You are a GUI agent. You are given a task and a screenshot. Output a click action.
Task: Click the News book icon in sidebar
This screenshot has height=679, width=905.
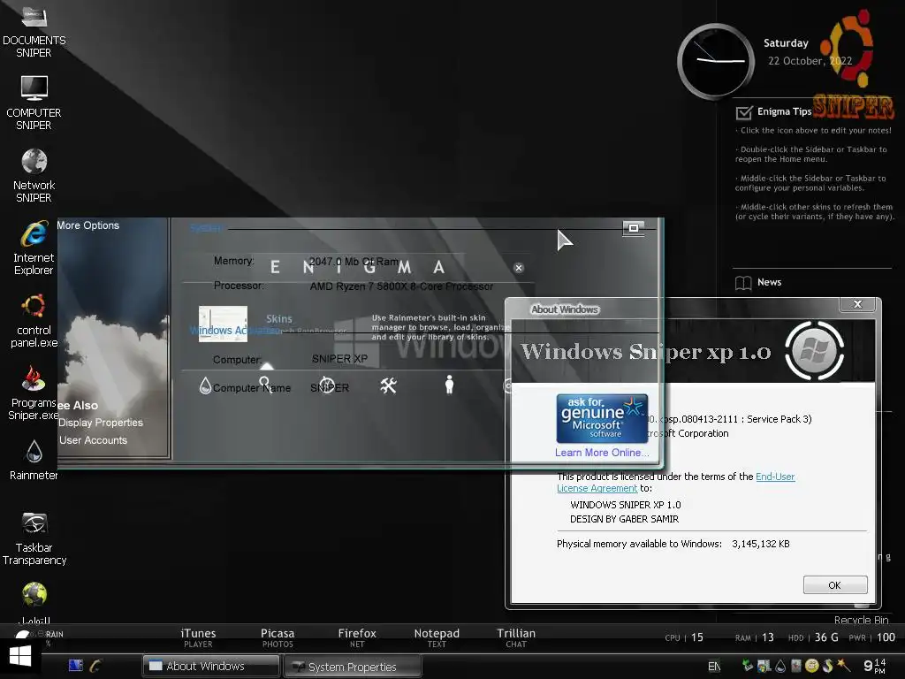[743, 283]
